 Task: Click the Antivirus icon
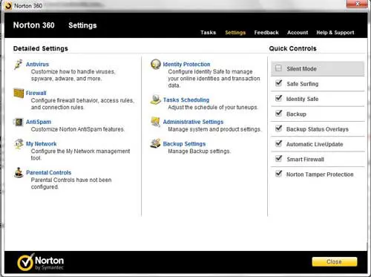(19, 65)
